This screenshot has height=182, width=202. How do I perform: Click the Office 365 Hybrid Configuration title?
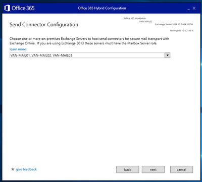tap(102, 8)
